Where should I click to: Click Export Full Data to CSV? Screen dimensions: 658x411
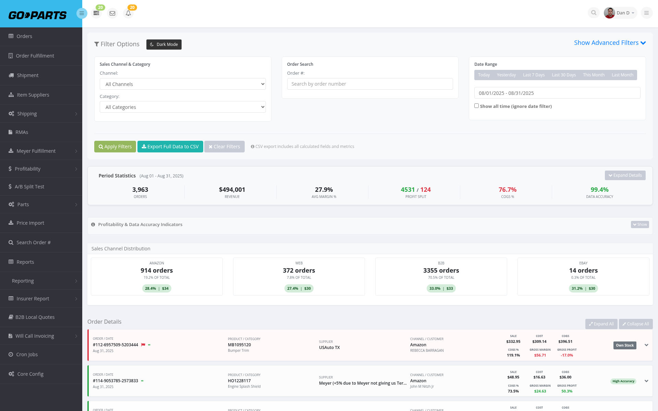point(170,147)
